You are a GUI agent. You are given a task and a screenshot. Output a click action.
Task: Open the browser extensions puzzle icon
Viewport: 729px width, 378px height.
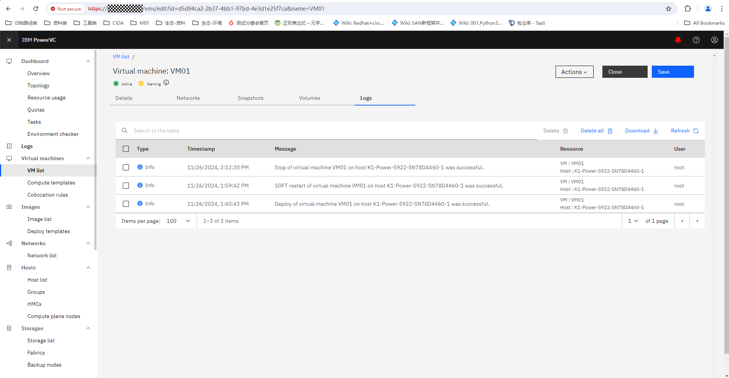pos(688,9)
